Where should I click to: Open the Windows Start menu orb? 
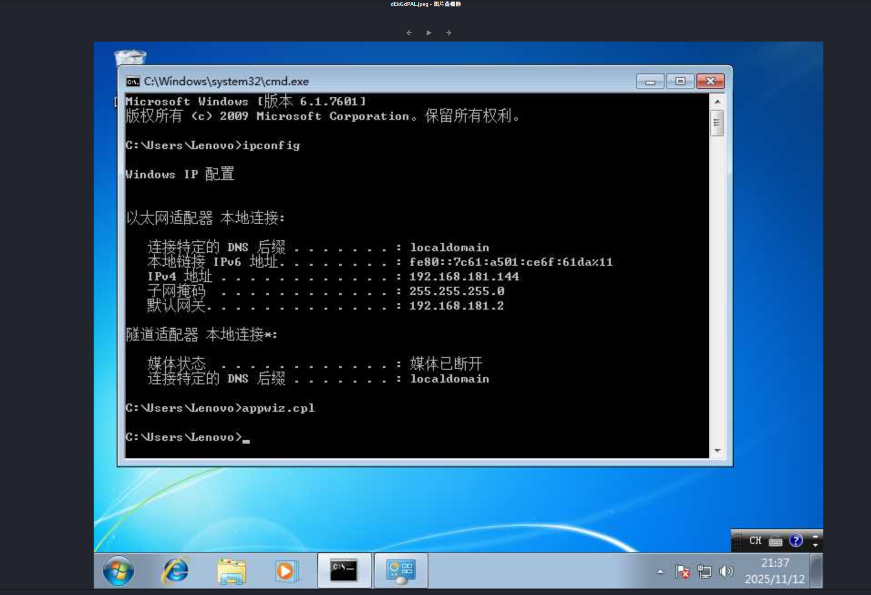(x=119, y=570)
